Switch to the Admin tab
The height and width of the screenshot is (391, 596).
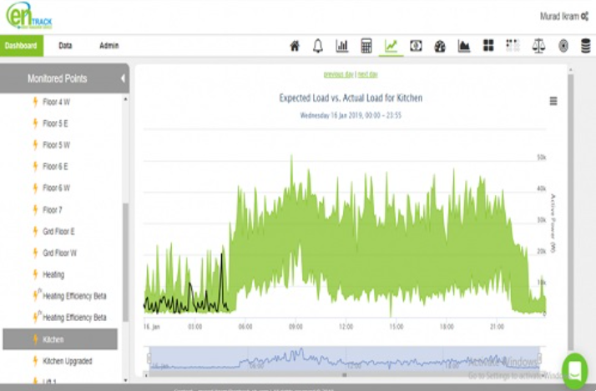[x=109, y=46]
